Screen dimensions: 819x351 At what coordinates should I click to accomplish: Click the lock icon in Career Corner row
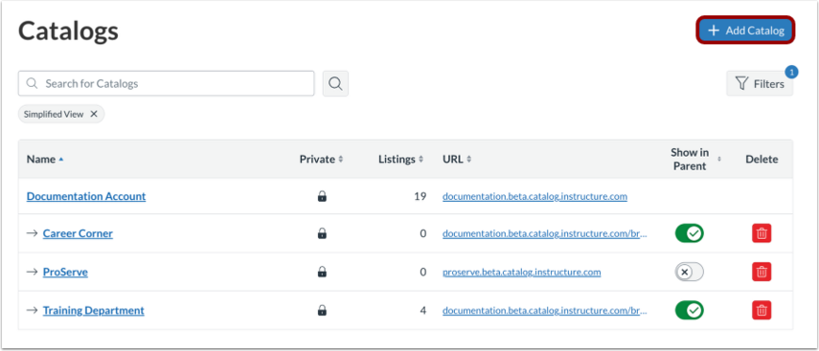click(322, 233)
